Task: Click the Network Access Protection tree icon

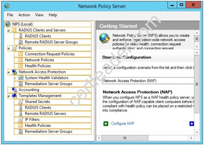Action: click(14, 72)
